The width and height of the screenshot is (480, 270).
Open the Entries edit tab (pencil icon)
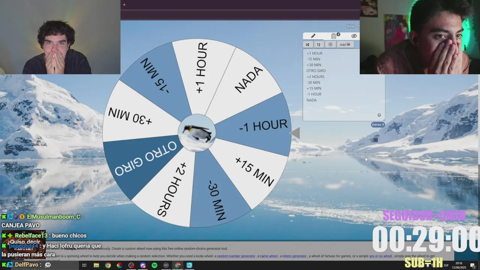point(313,36)
